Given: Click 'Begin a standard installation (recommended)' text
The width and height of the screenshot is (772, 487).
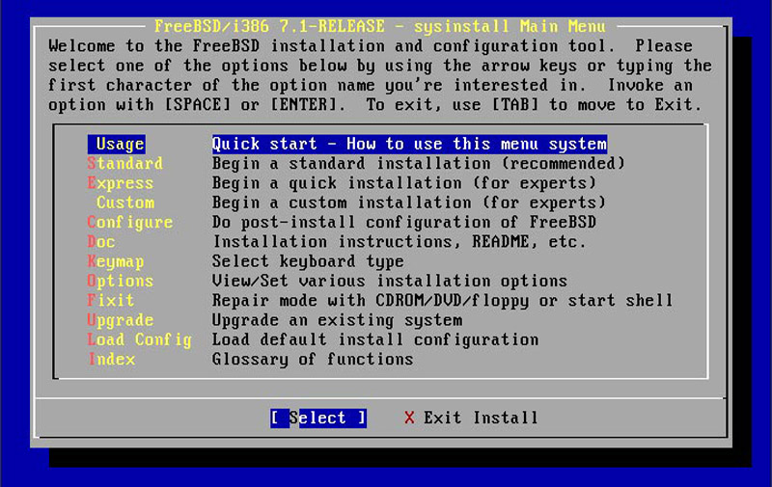Looking at the screenshot, I should tap(419, 163).
